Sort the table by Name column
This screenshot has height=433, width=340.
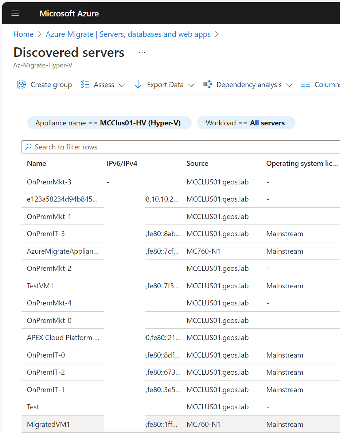(36, 163)
